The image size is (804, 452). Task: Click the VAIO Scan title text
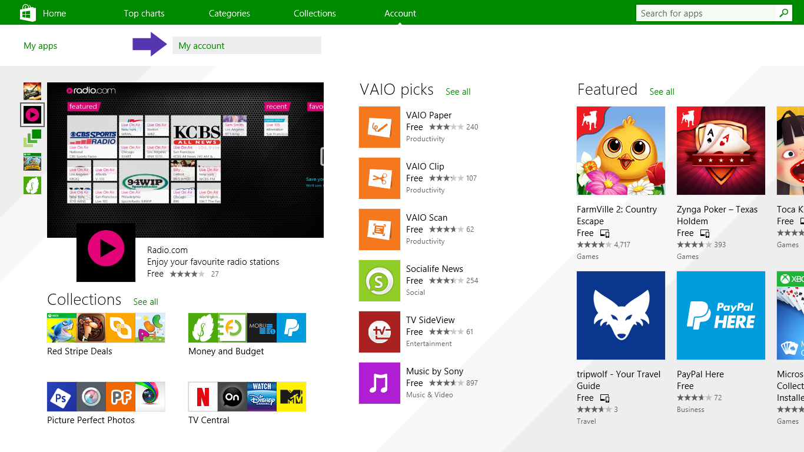(x=427, y=218)
